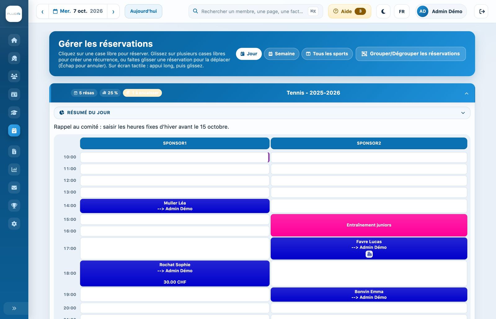
Task: Click the icon inside Favre Lucas reservation
Action: (369, 254)
